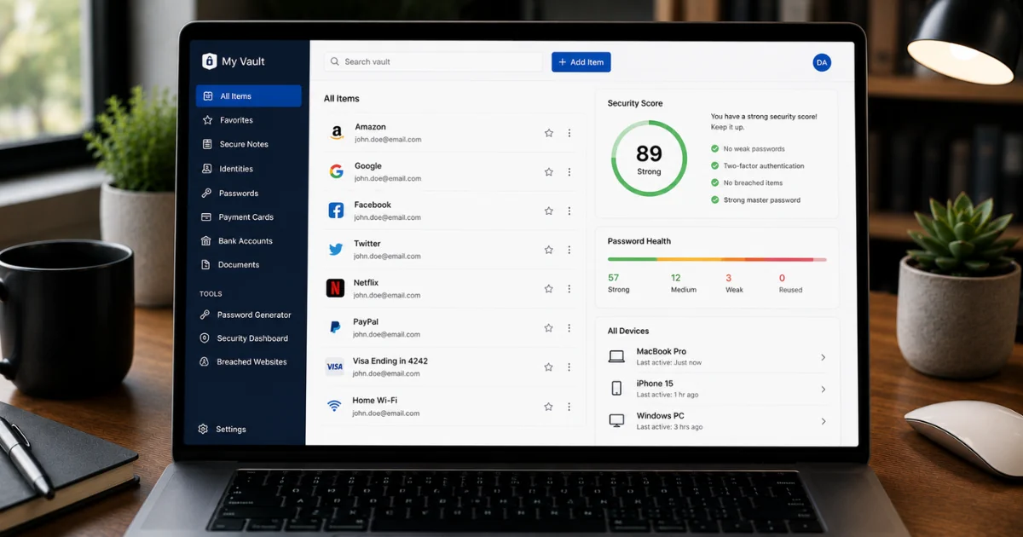This screenshot has width=1023, height=537.
Task: Favorite the Amazon item with star
Action: [x=549, y=133]
